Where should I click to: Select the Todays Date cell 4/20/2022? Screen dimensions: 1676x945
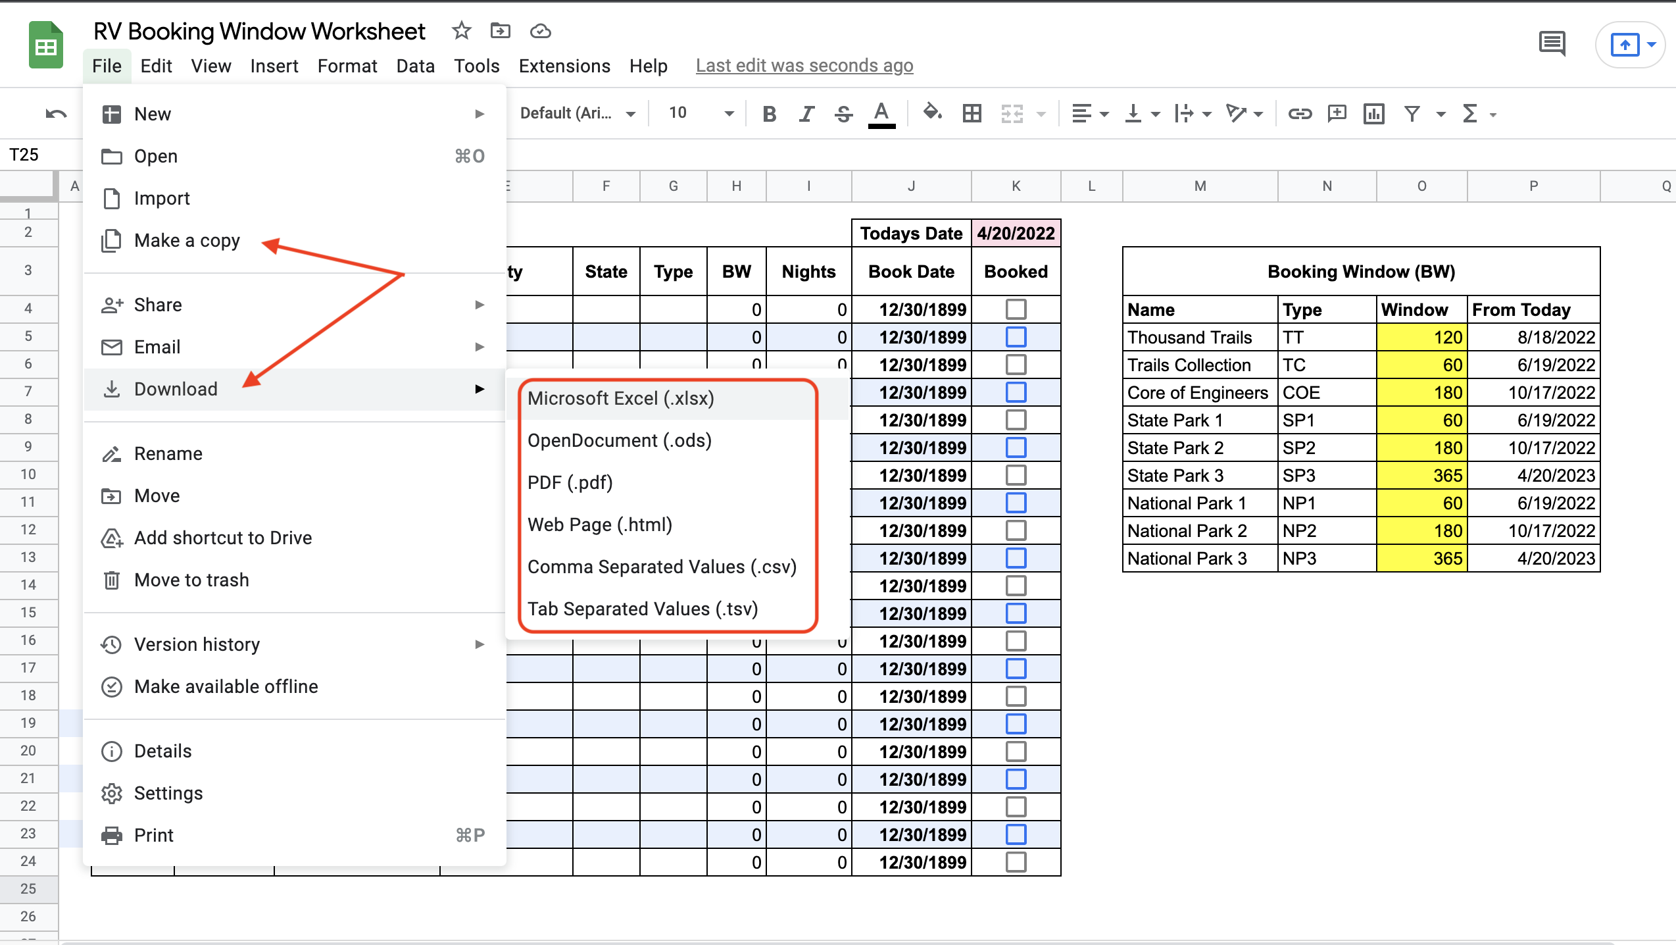[x=1016, y=233]
